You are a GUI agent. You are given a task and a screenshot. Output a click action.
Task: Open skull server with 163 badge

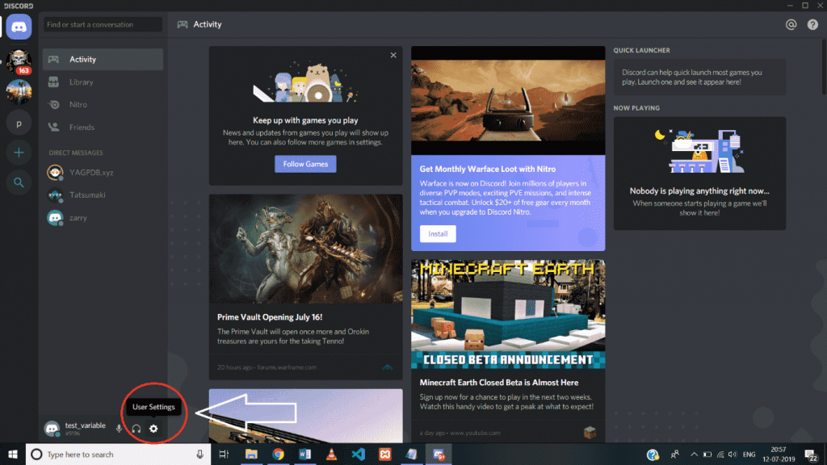tap(19, 61)
